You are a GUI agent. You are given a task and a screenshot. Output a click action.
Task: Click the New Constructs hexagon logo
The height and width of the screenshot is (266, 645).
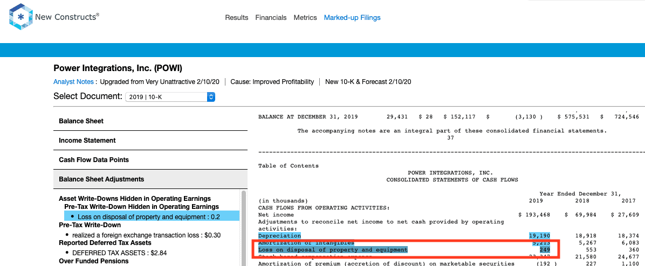20,17
